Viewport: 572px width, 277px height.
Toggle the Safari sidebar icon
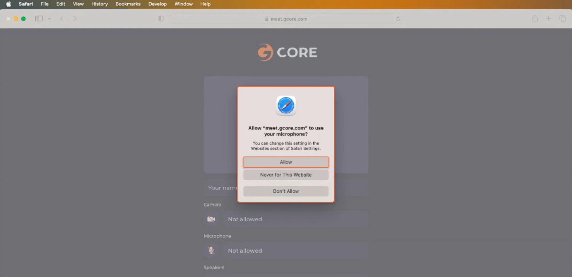[x=39, y=19]
